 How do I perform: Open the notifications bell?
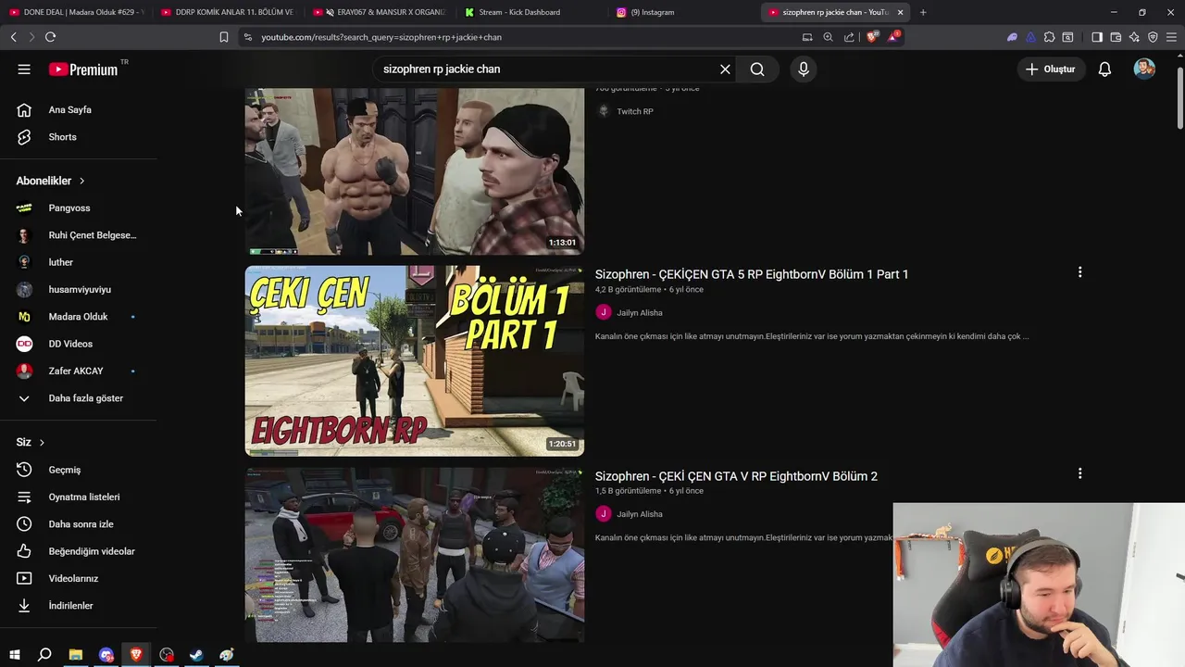click(x=1104, y=69)
